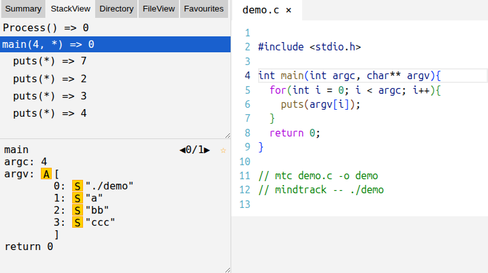The height and width of the screenshot is (273, 488).
Task: Switch to the FileView tab
Action: click(158, 9)
